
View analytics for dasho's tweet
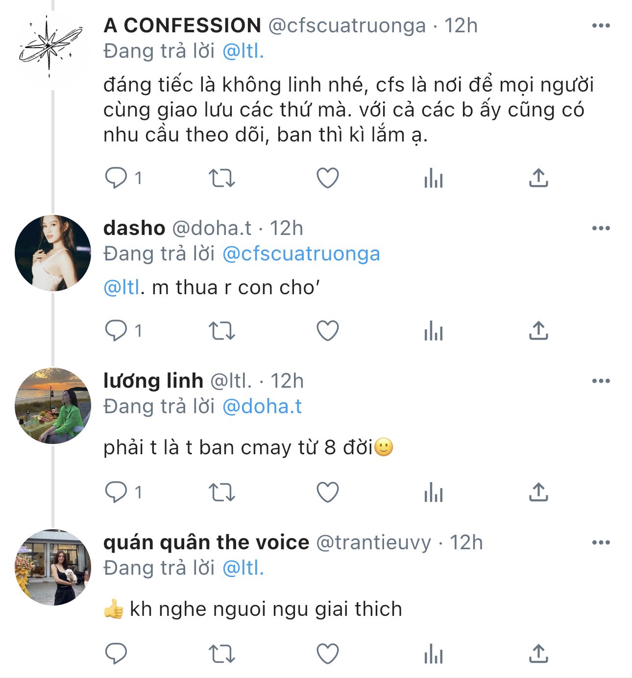point(433,331)
